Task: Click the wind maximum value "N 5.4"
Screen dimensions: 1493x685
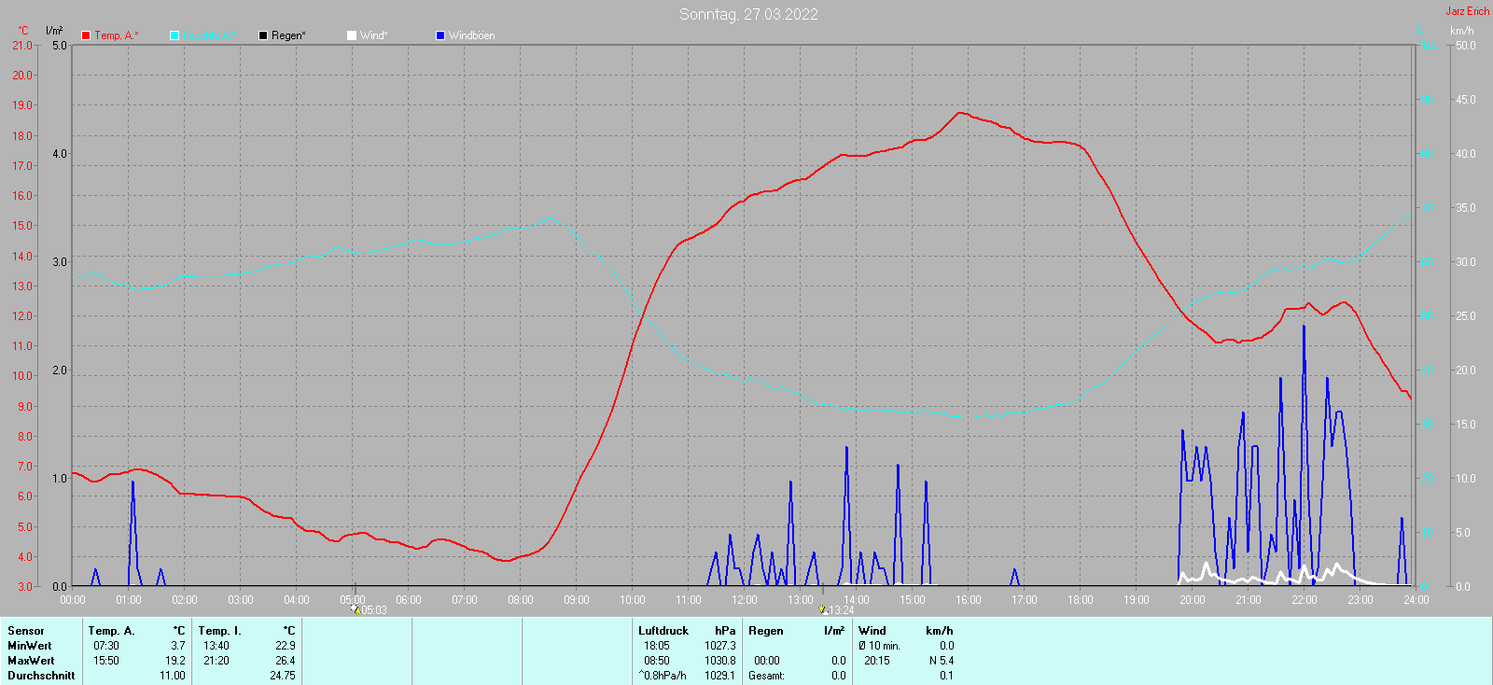Action: click(941, 661)
